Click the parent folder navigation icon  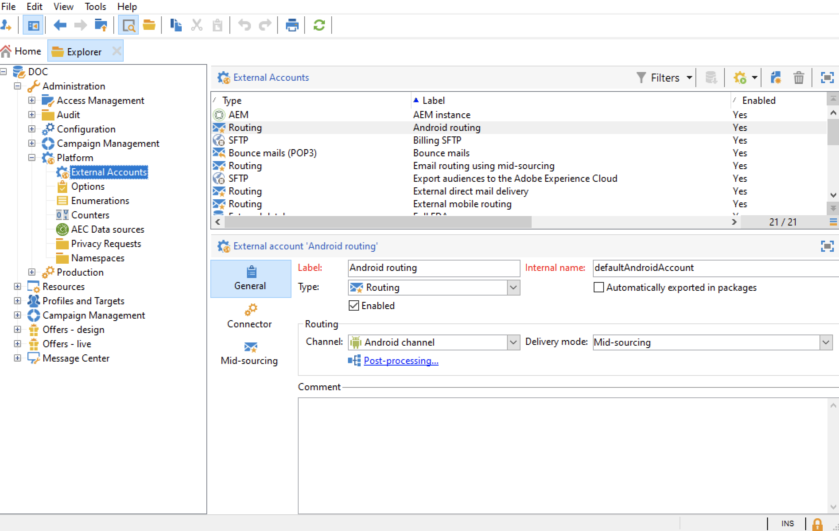point(101,25)
